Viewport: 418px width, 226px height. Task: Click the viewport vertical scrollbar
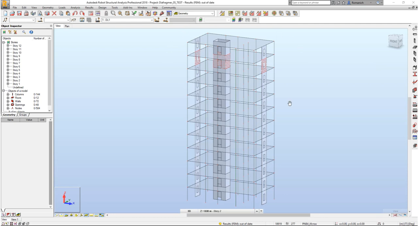click(x=409, y=118)
